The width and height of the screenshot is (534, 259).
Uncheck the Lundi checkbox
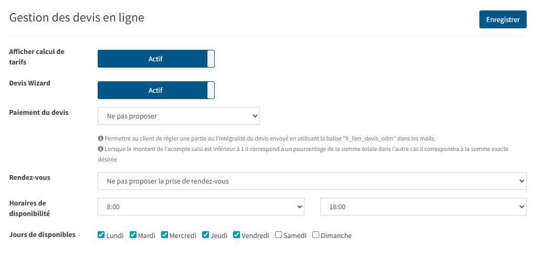click(101, 234)
